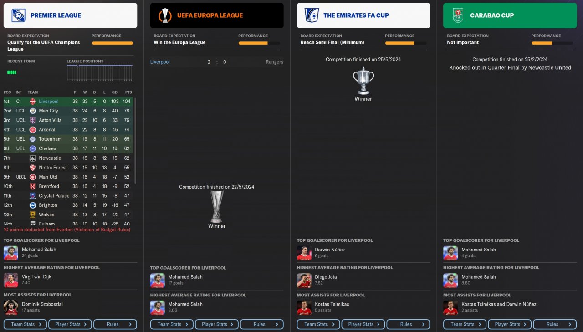Open FA Cup Rules chevron button
The image size is (583, 332).
[x=408, y=324]
